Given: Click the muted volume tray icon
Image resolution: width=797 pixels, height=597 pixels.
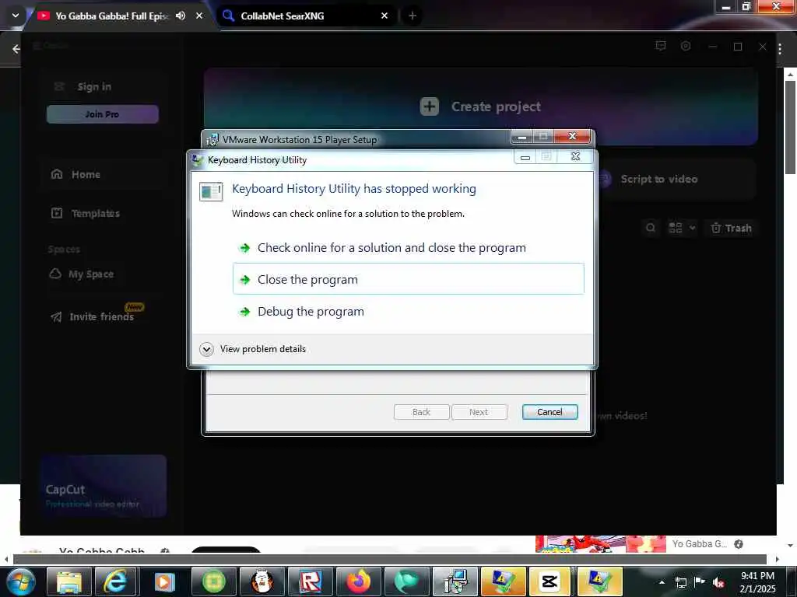Looking at the screenshot, I should coord(718,582).
